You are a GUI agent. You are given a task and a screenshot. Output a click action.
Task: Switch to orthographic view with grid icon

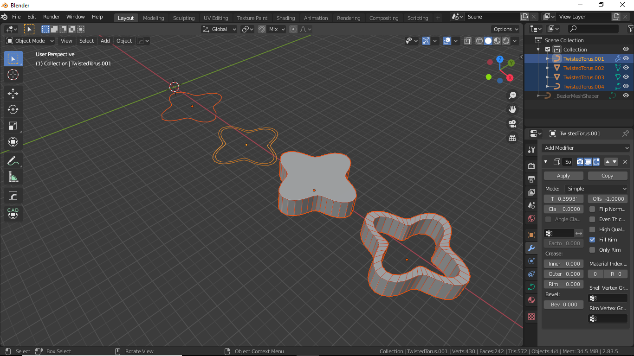[x=512, y=138]
